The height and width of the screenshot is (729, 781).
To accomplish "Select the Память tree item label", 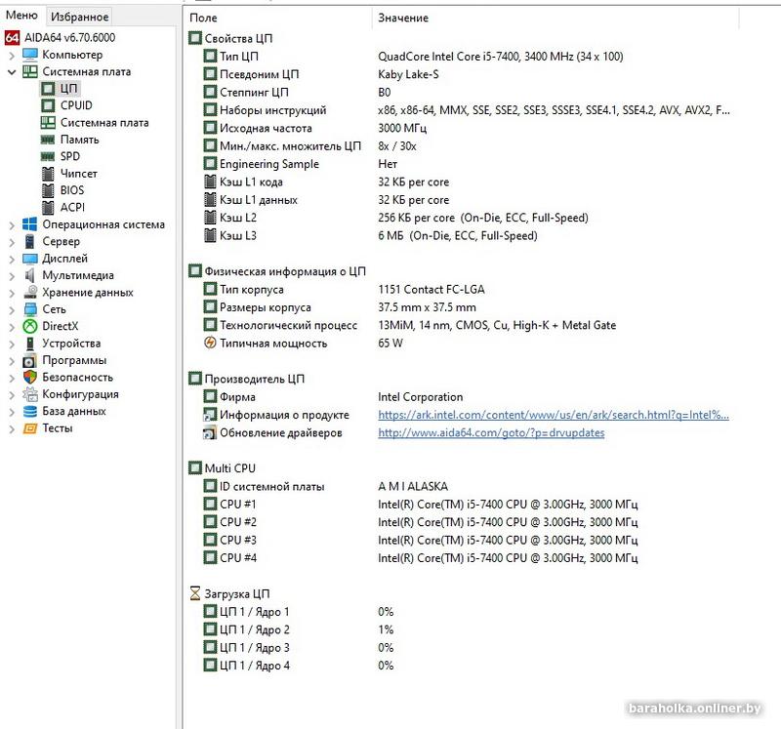I will tap(80, 140).
